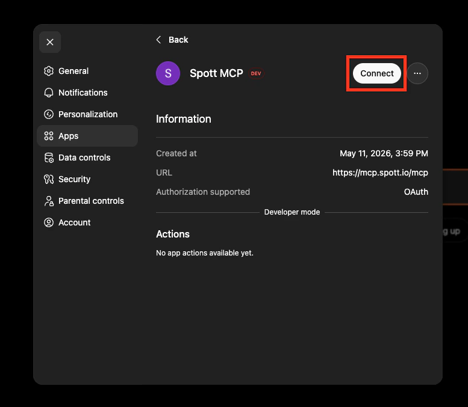Image resolution: width=468 pixels, height=407 pixels.
Task: Click the Authorization supported label
Action: (x=203, y=192)
